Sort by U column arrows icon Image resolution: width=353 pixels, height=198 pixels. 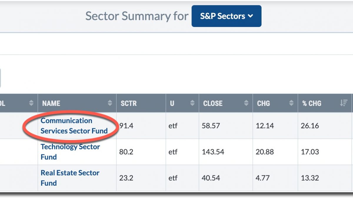pos(192,103)
